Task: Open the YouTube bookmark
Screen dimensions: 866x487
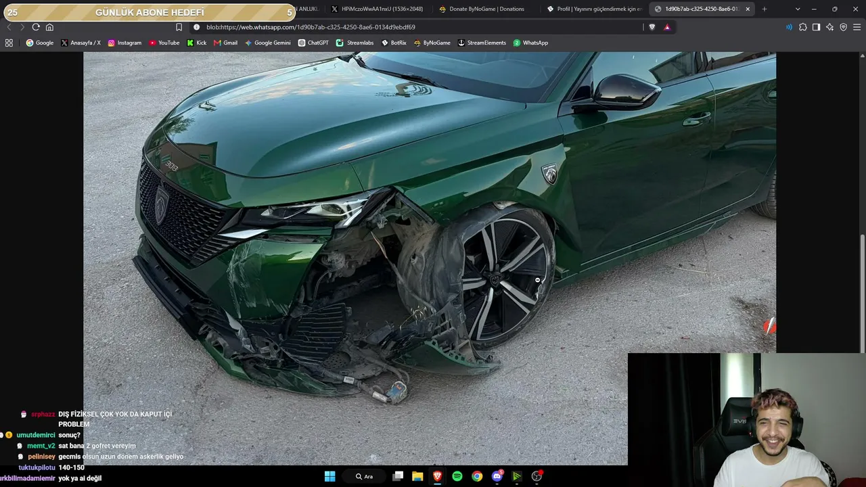Action: 164,43
